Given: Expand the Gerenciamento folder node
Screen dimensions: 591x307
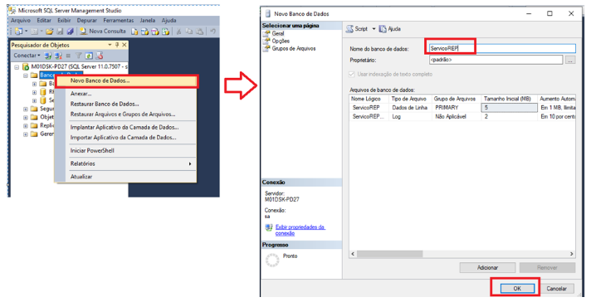Looking at the screenshot, I should pos(26,134).
